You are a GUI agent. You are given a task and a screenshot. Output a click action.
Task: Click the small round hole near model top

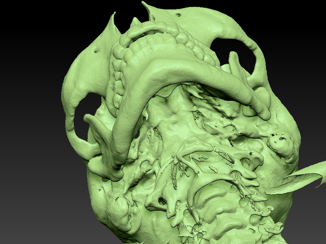click(178, 15)
